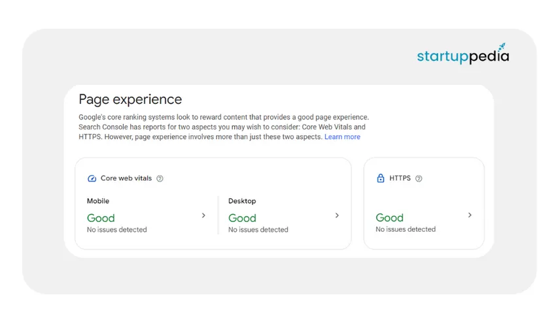Click the Core web vitals speedometer icon
The image size is (558, 316).
point(92,178)
